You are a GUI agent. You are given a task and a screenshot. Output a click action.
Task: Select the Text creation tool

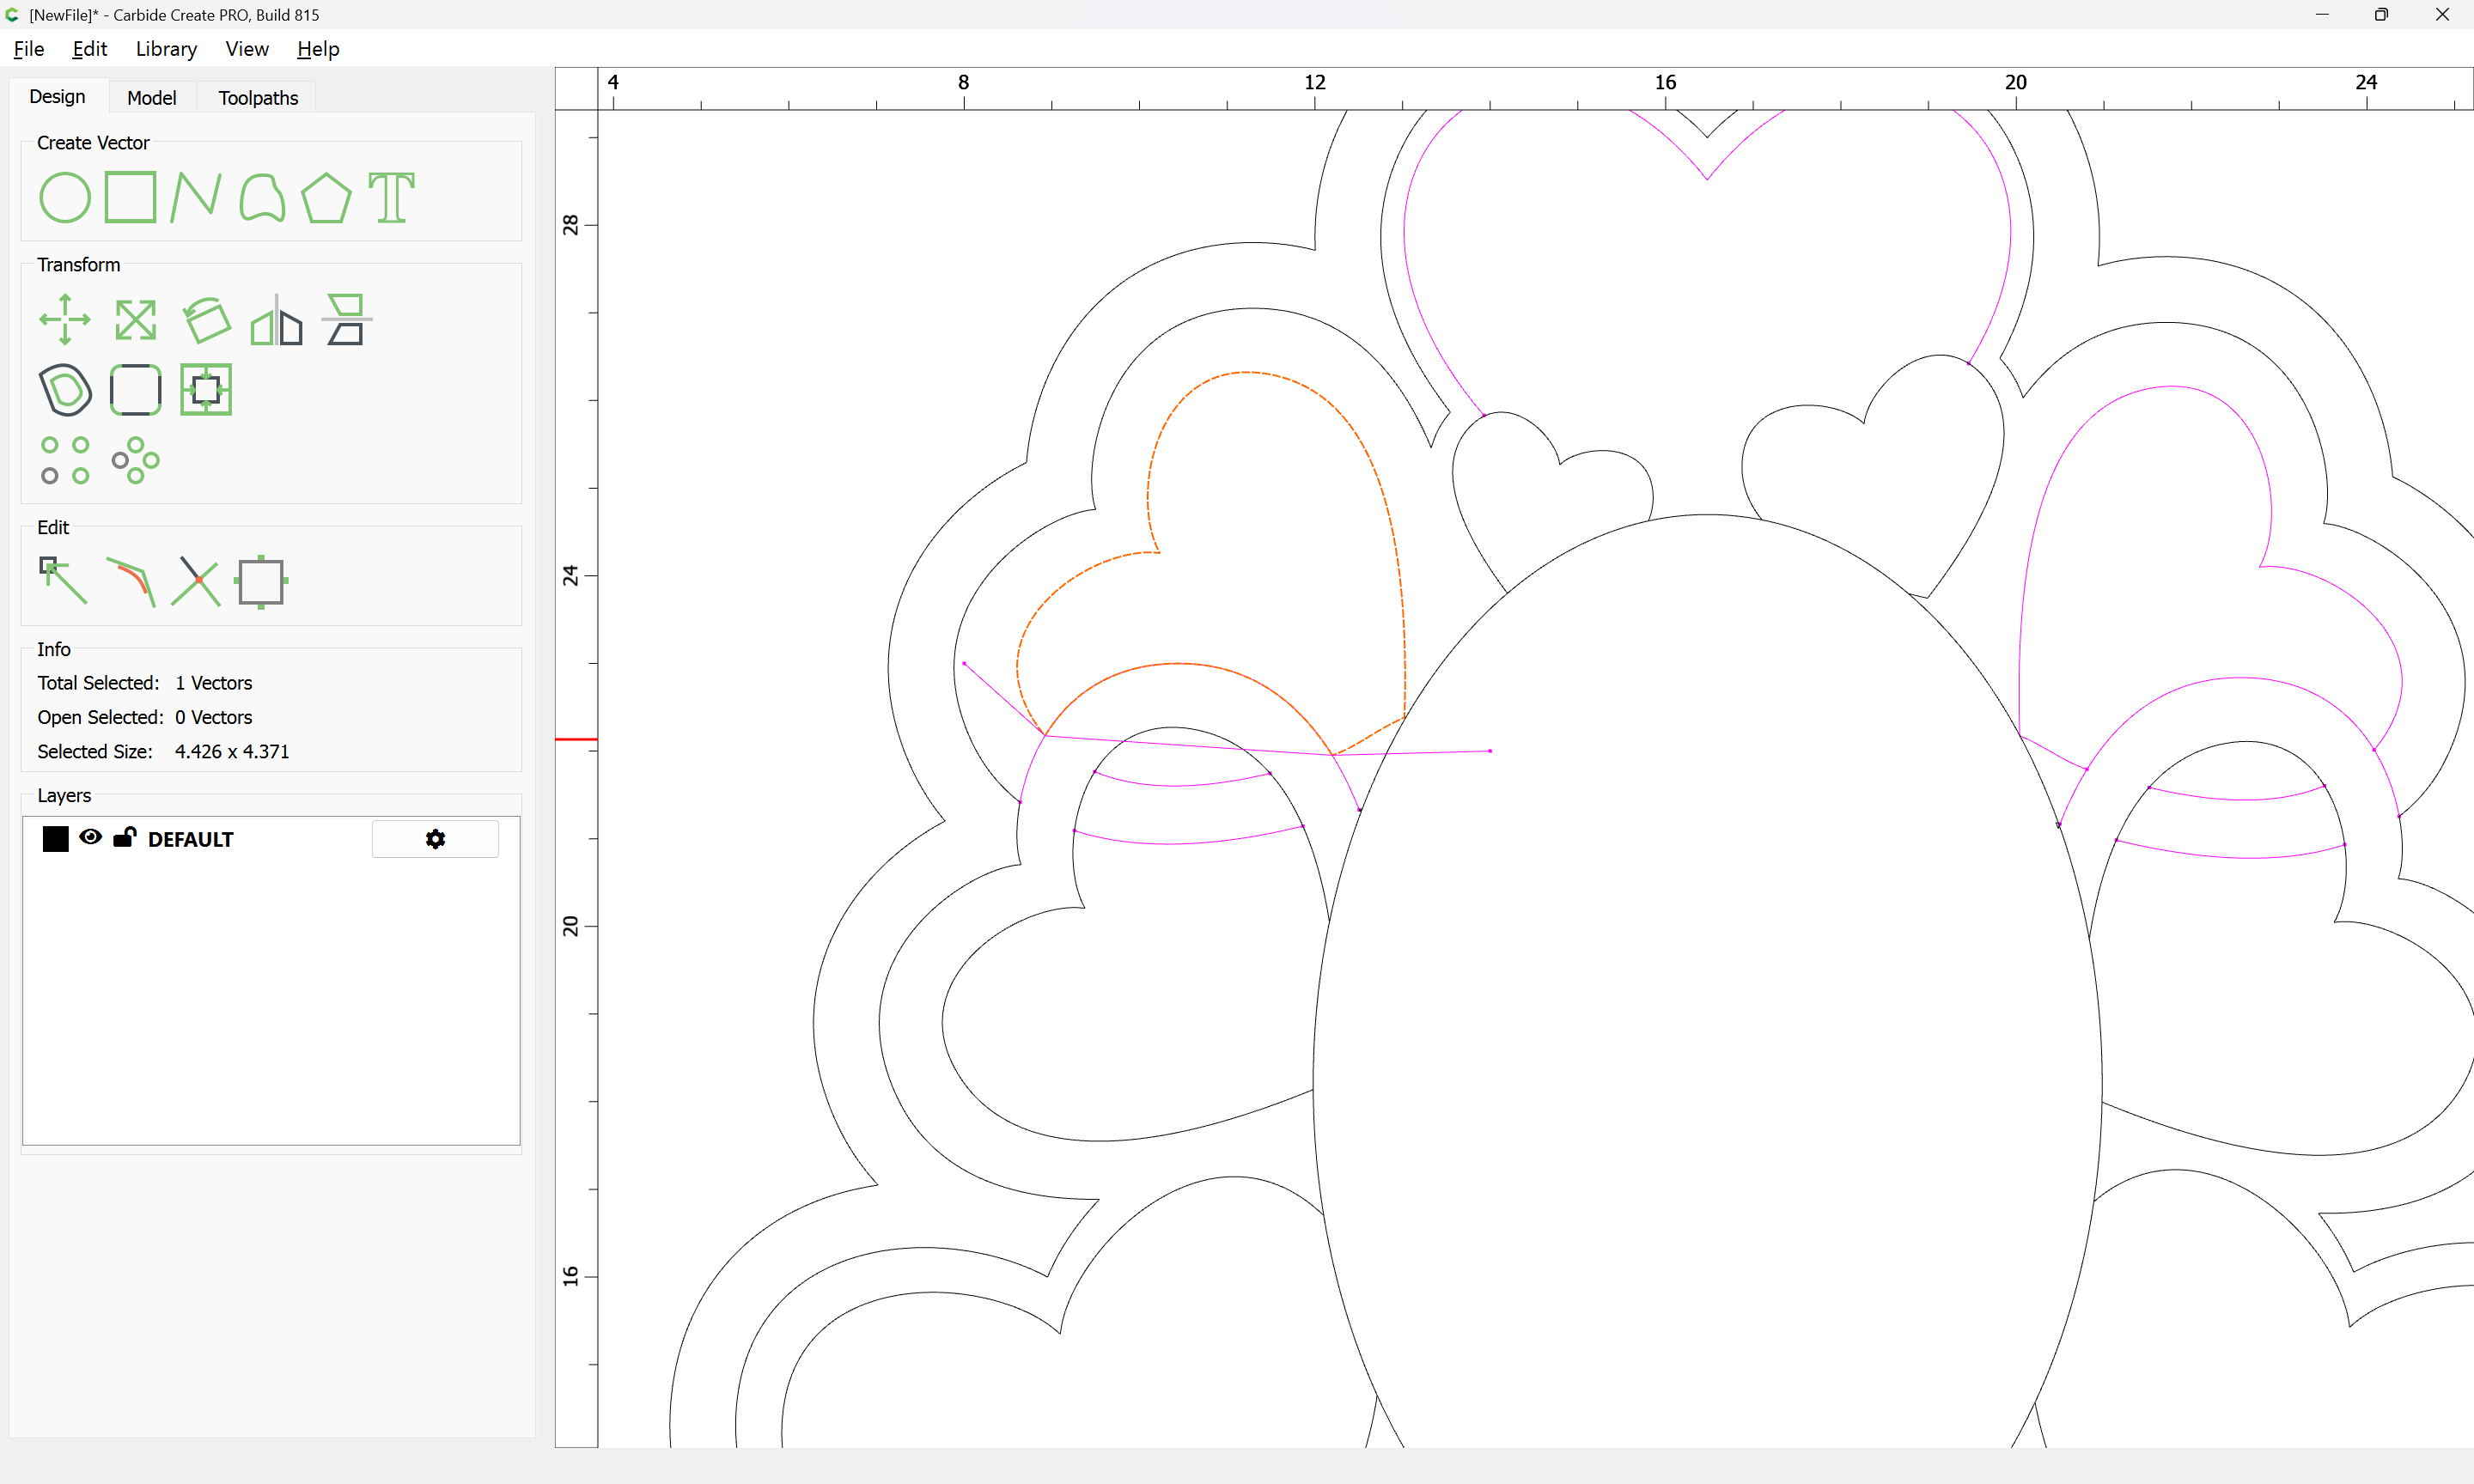point(391,197)
